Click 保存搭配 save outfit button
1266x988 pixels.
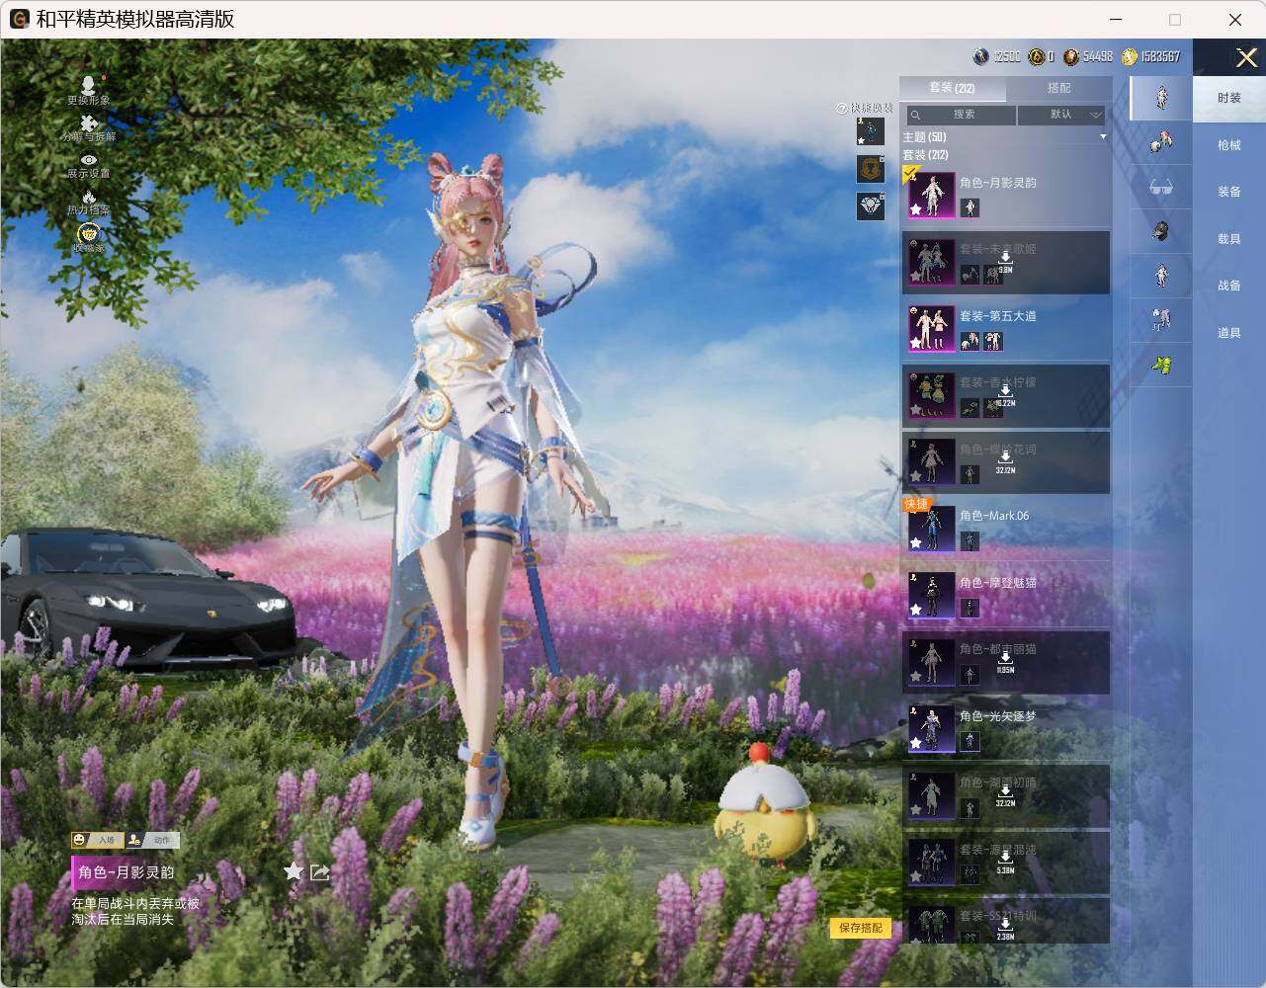click(x=861, y=928)
